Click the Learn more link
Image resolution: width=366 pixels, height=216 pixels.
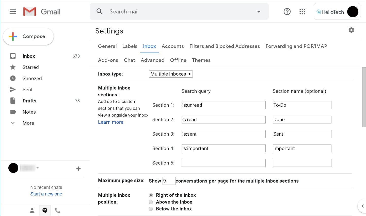[110, 122]
